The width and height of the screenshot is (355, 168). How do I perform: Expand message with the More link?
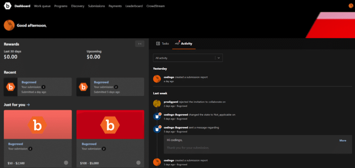(343, 141)
